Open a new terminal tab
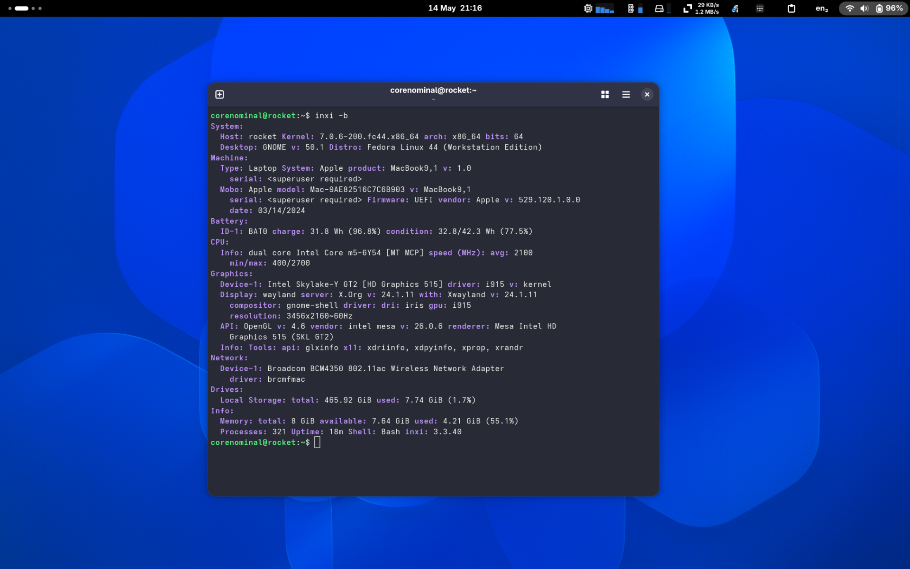 click(219, 94)
